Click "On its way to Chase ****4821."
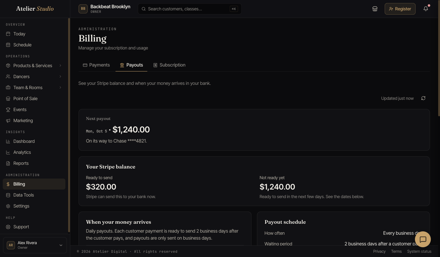 [116, 141]
